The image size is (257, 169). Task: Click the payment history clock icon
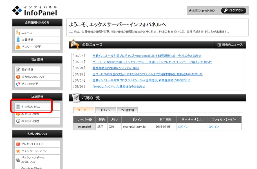[x=18, y=121]
